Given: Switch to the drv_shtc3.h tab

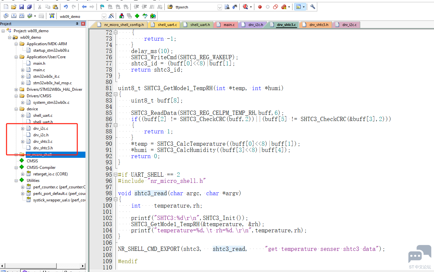Looking at the screenshot, I should [x=316, y=25].
